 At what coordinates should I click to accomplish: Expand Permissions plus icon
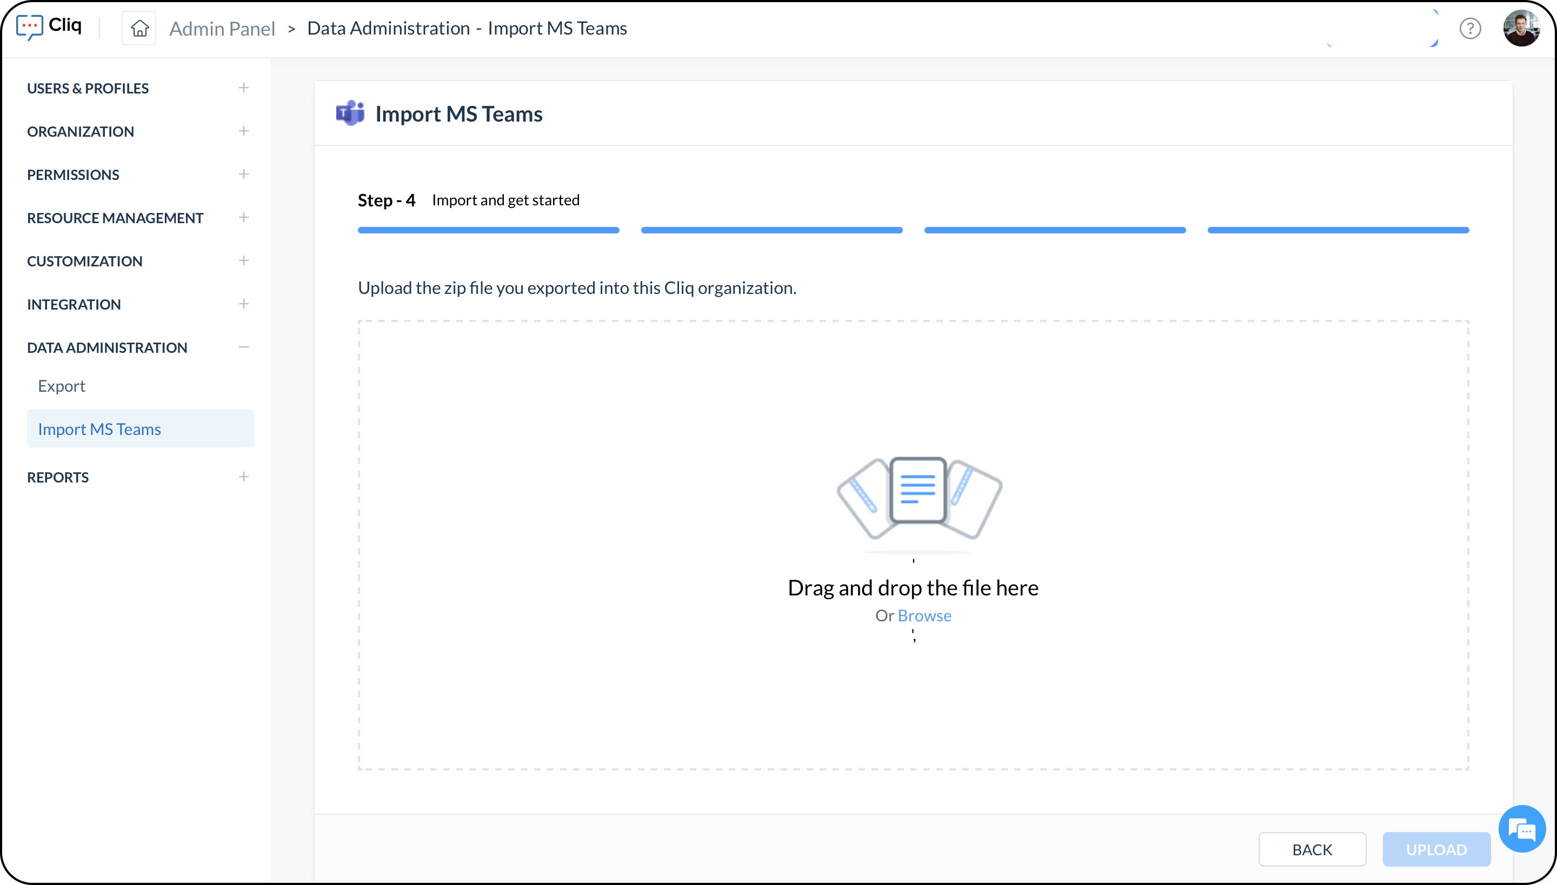pyautogui.click(x=243, y=174)
